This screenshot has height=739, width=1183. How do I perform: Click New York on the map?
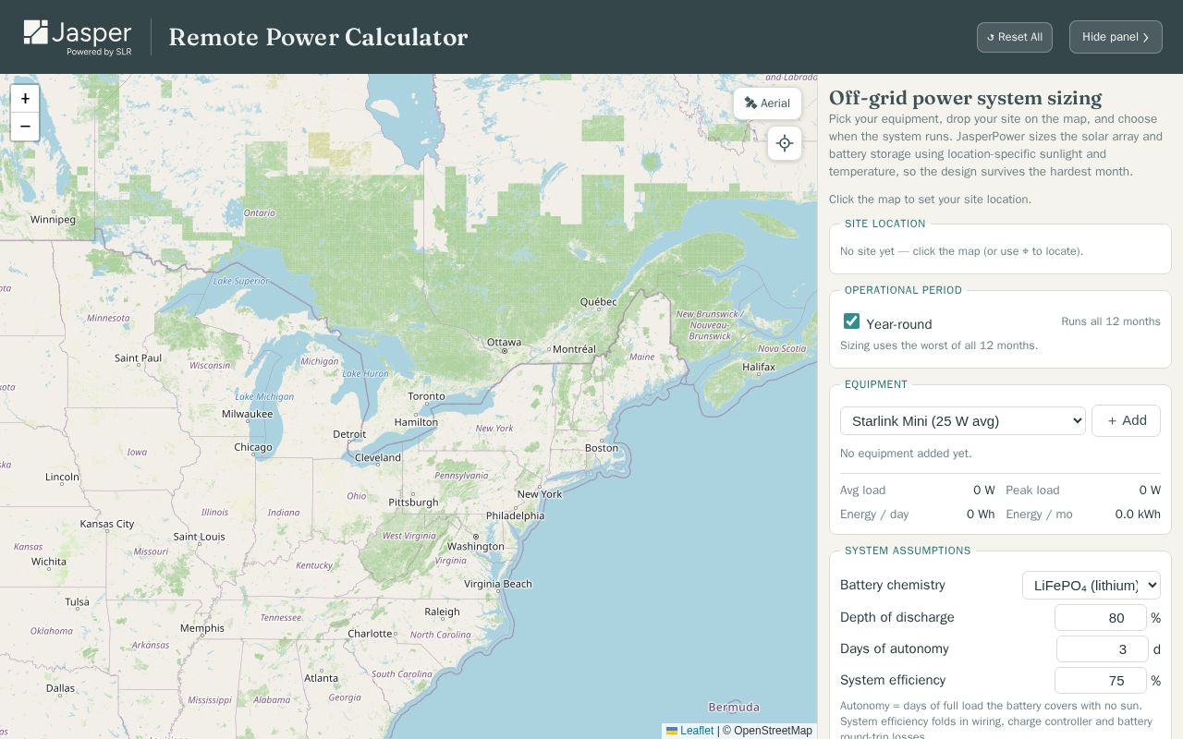[540, 494]
